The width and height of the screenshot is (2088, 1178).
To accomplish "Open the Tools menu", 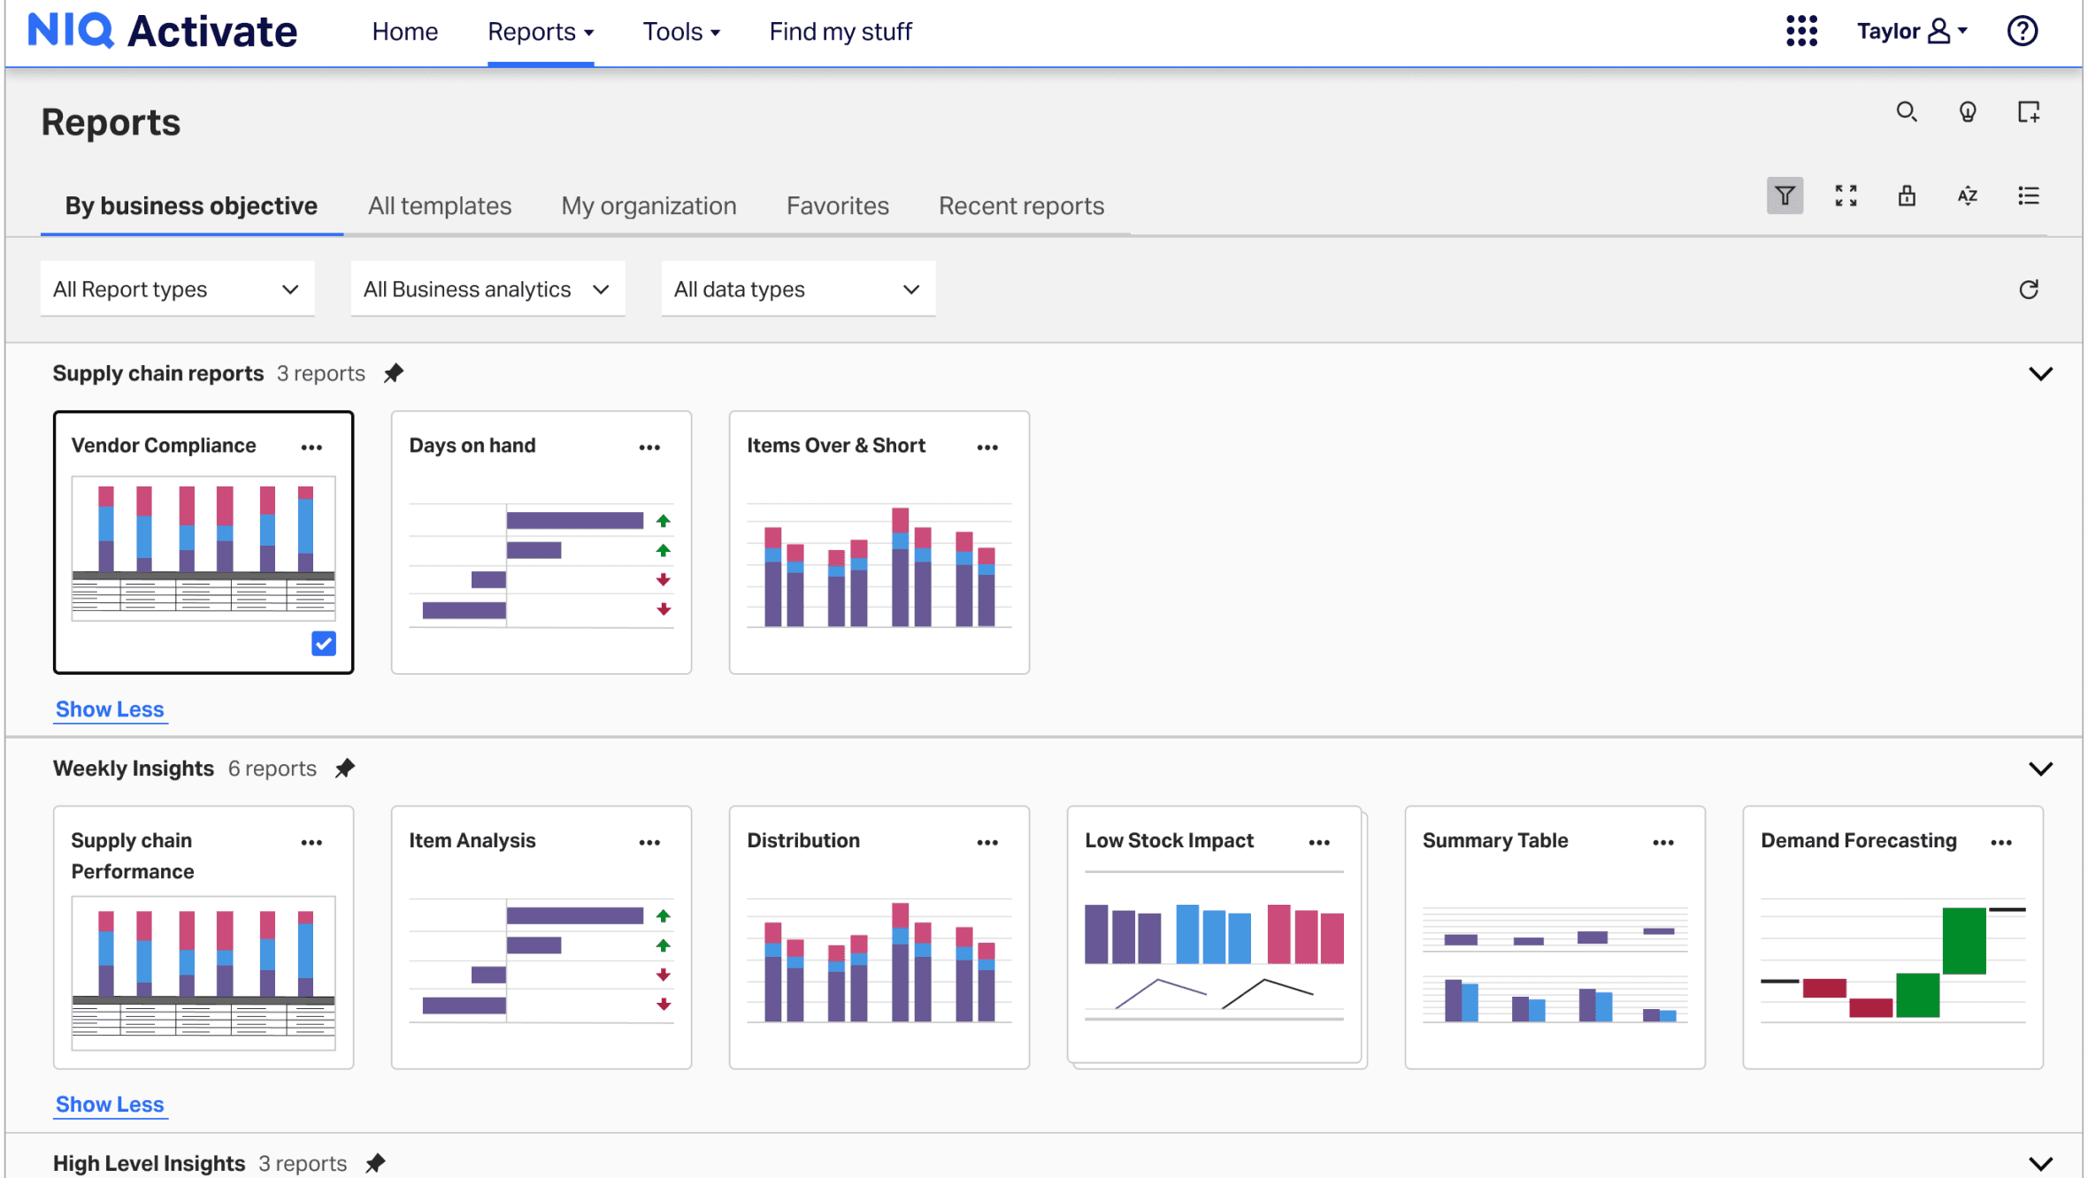I will tap(680, 32).
